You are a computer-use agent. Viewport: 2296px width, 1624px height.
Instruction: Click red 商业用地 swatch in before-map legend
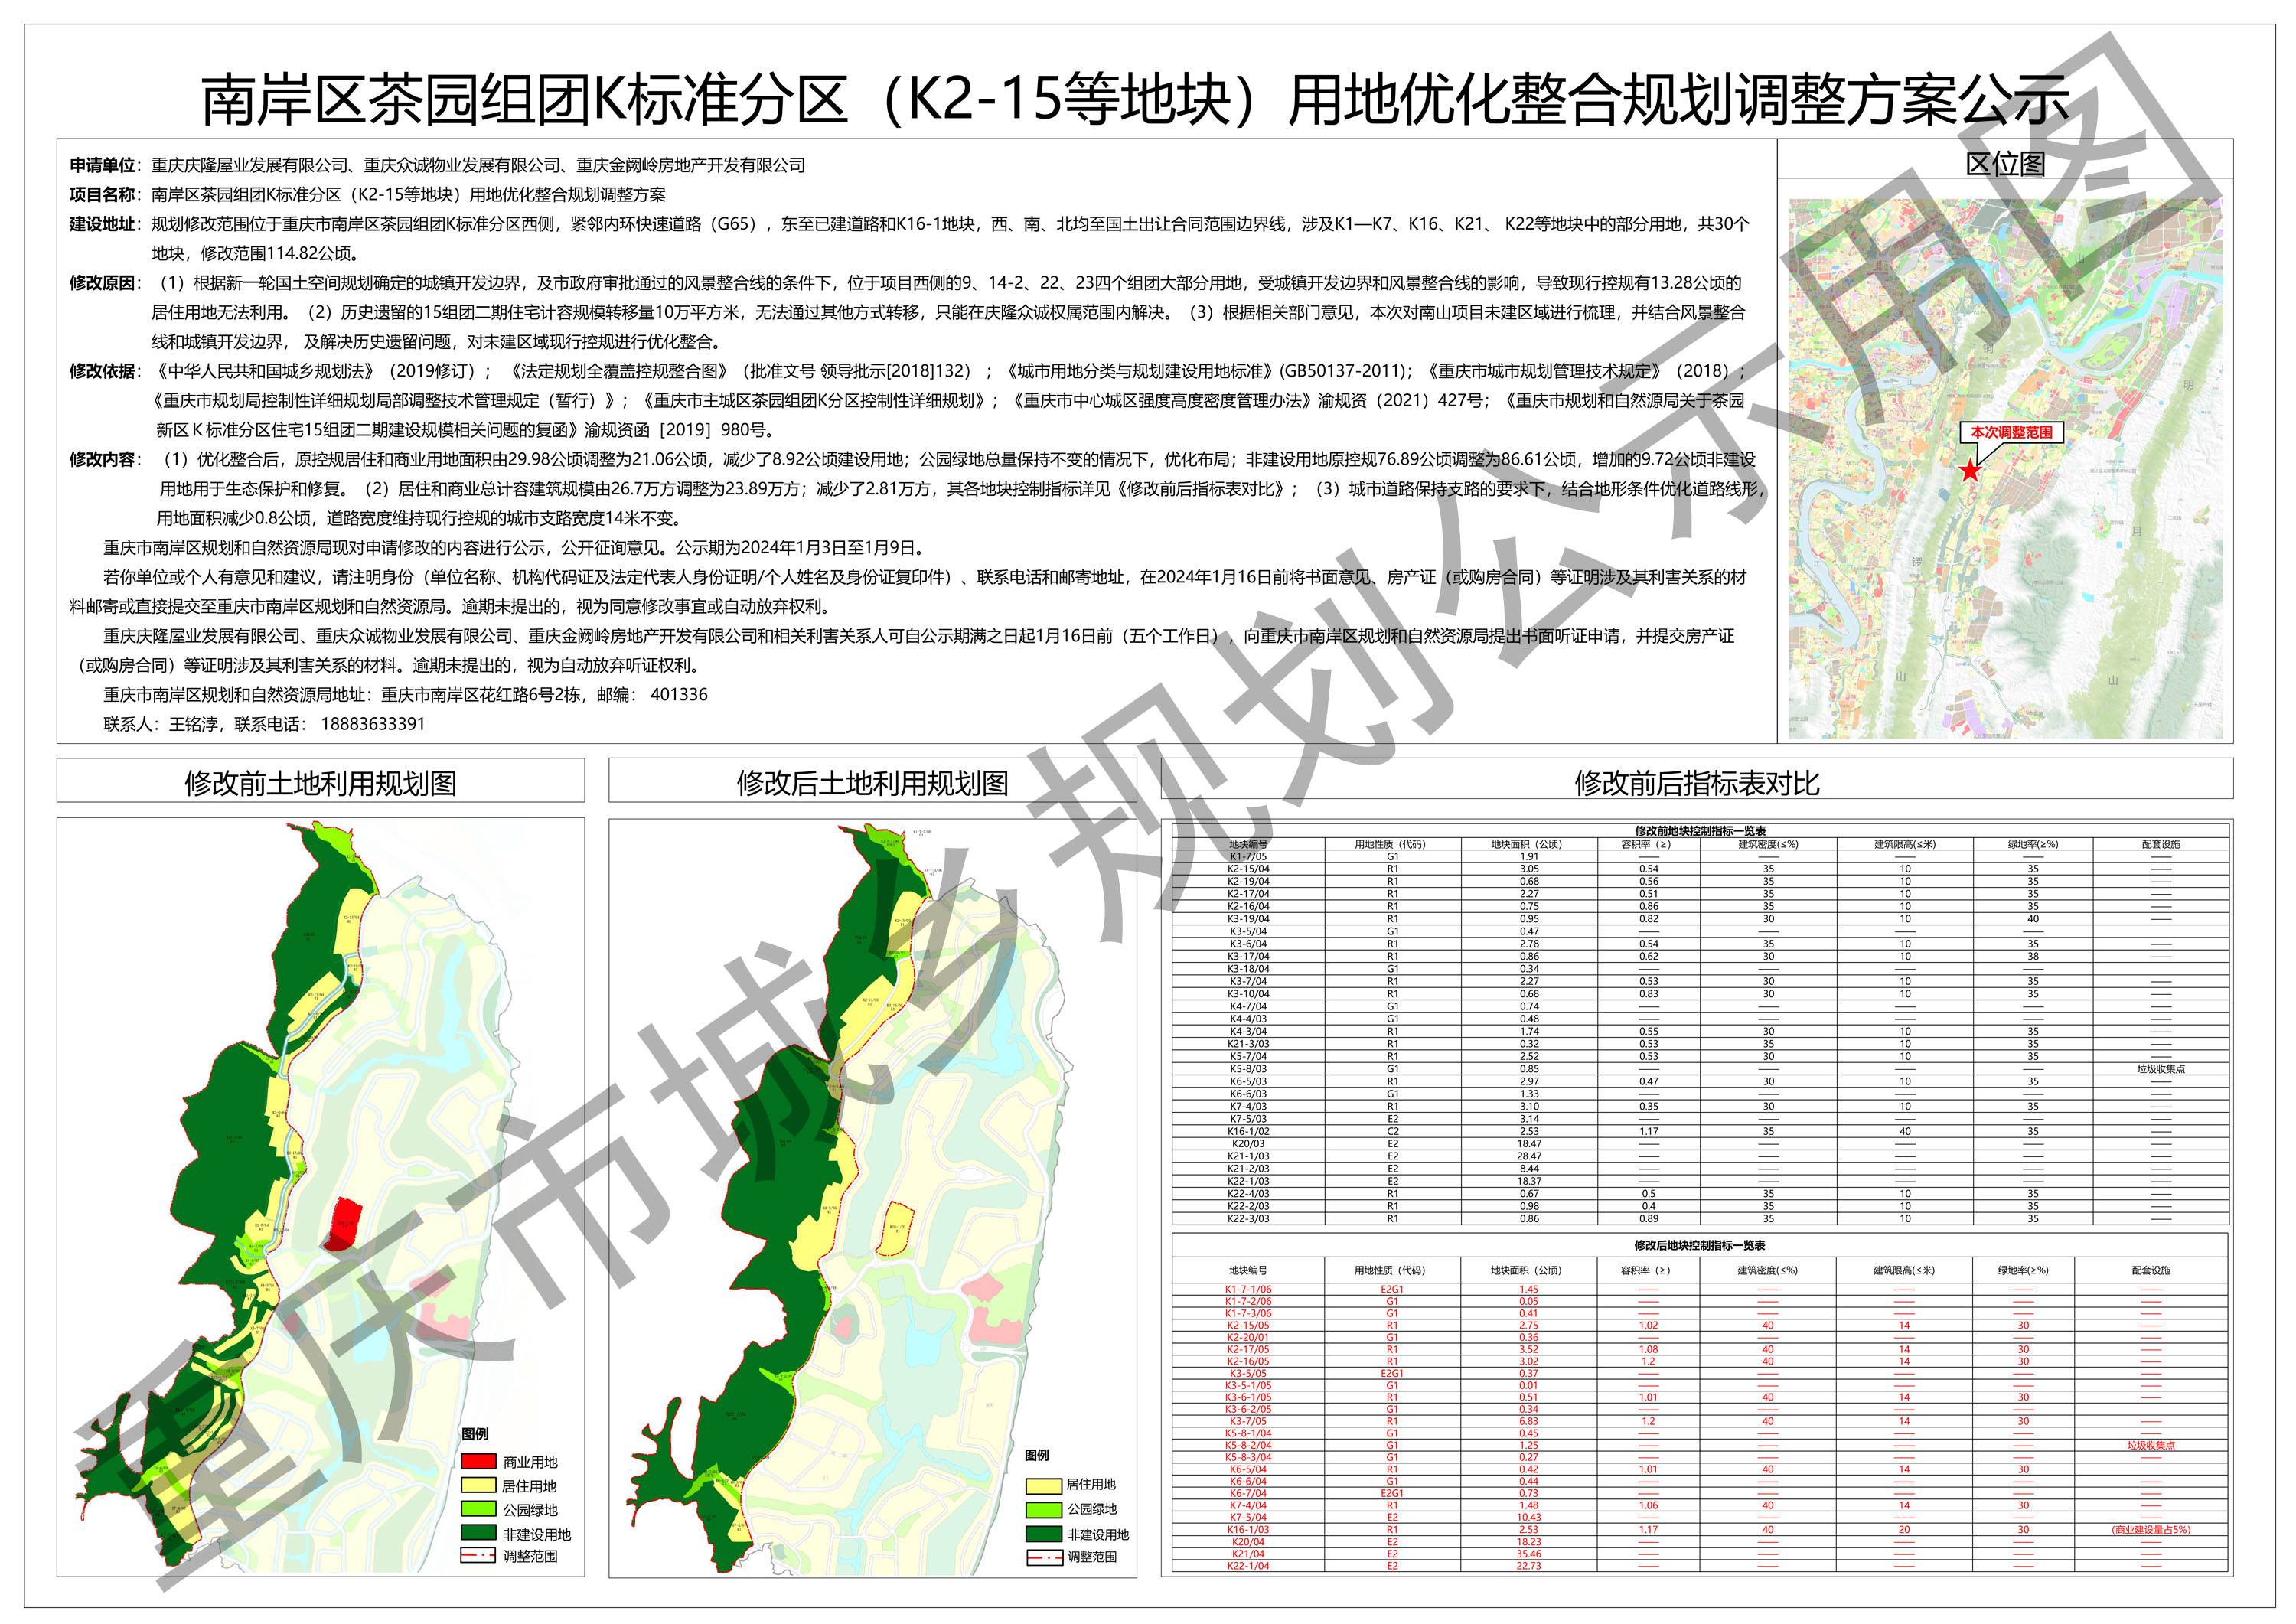coord(479,1461)
